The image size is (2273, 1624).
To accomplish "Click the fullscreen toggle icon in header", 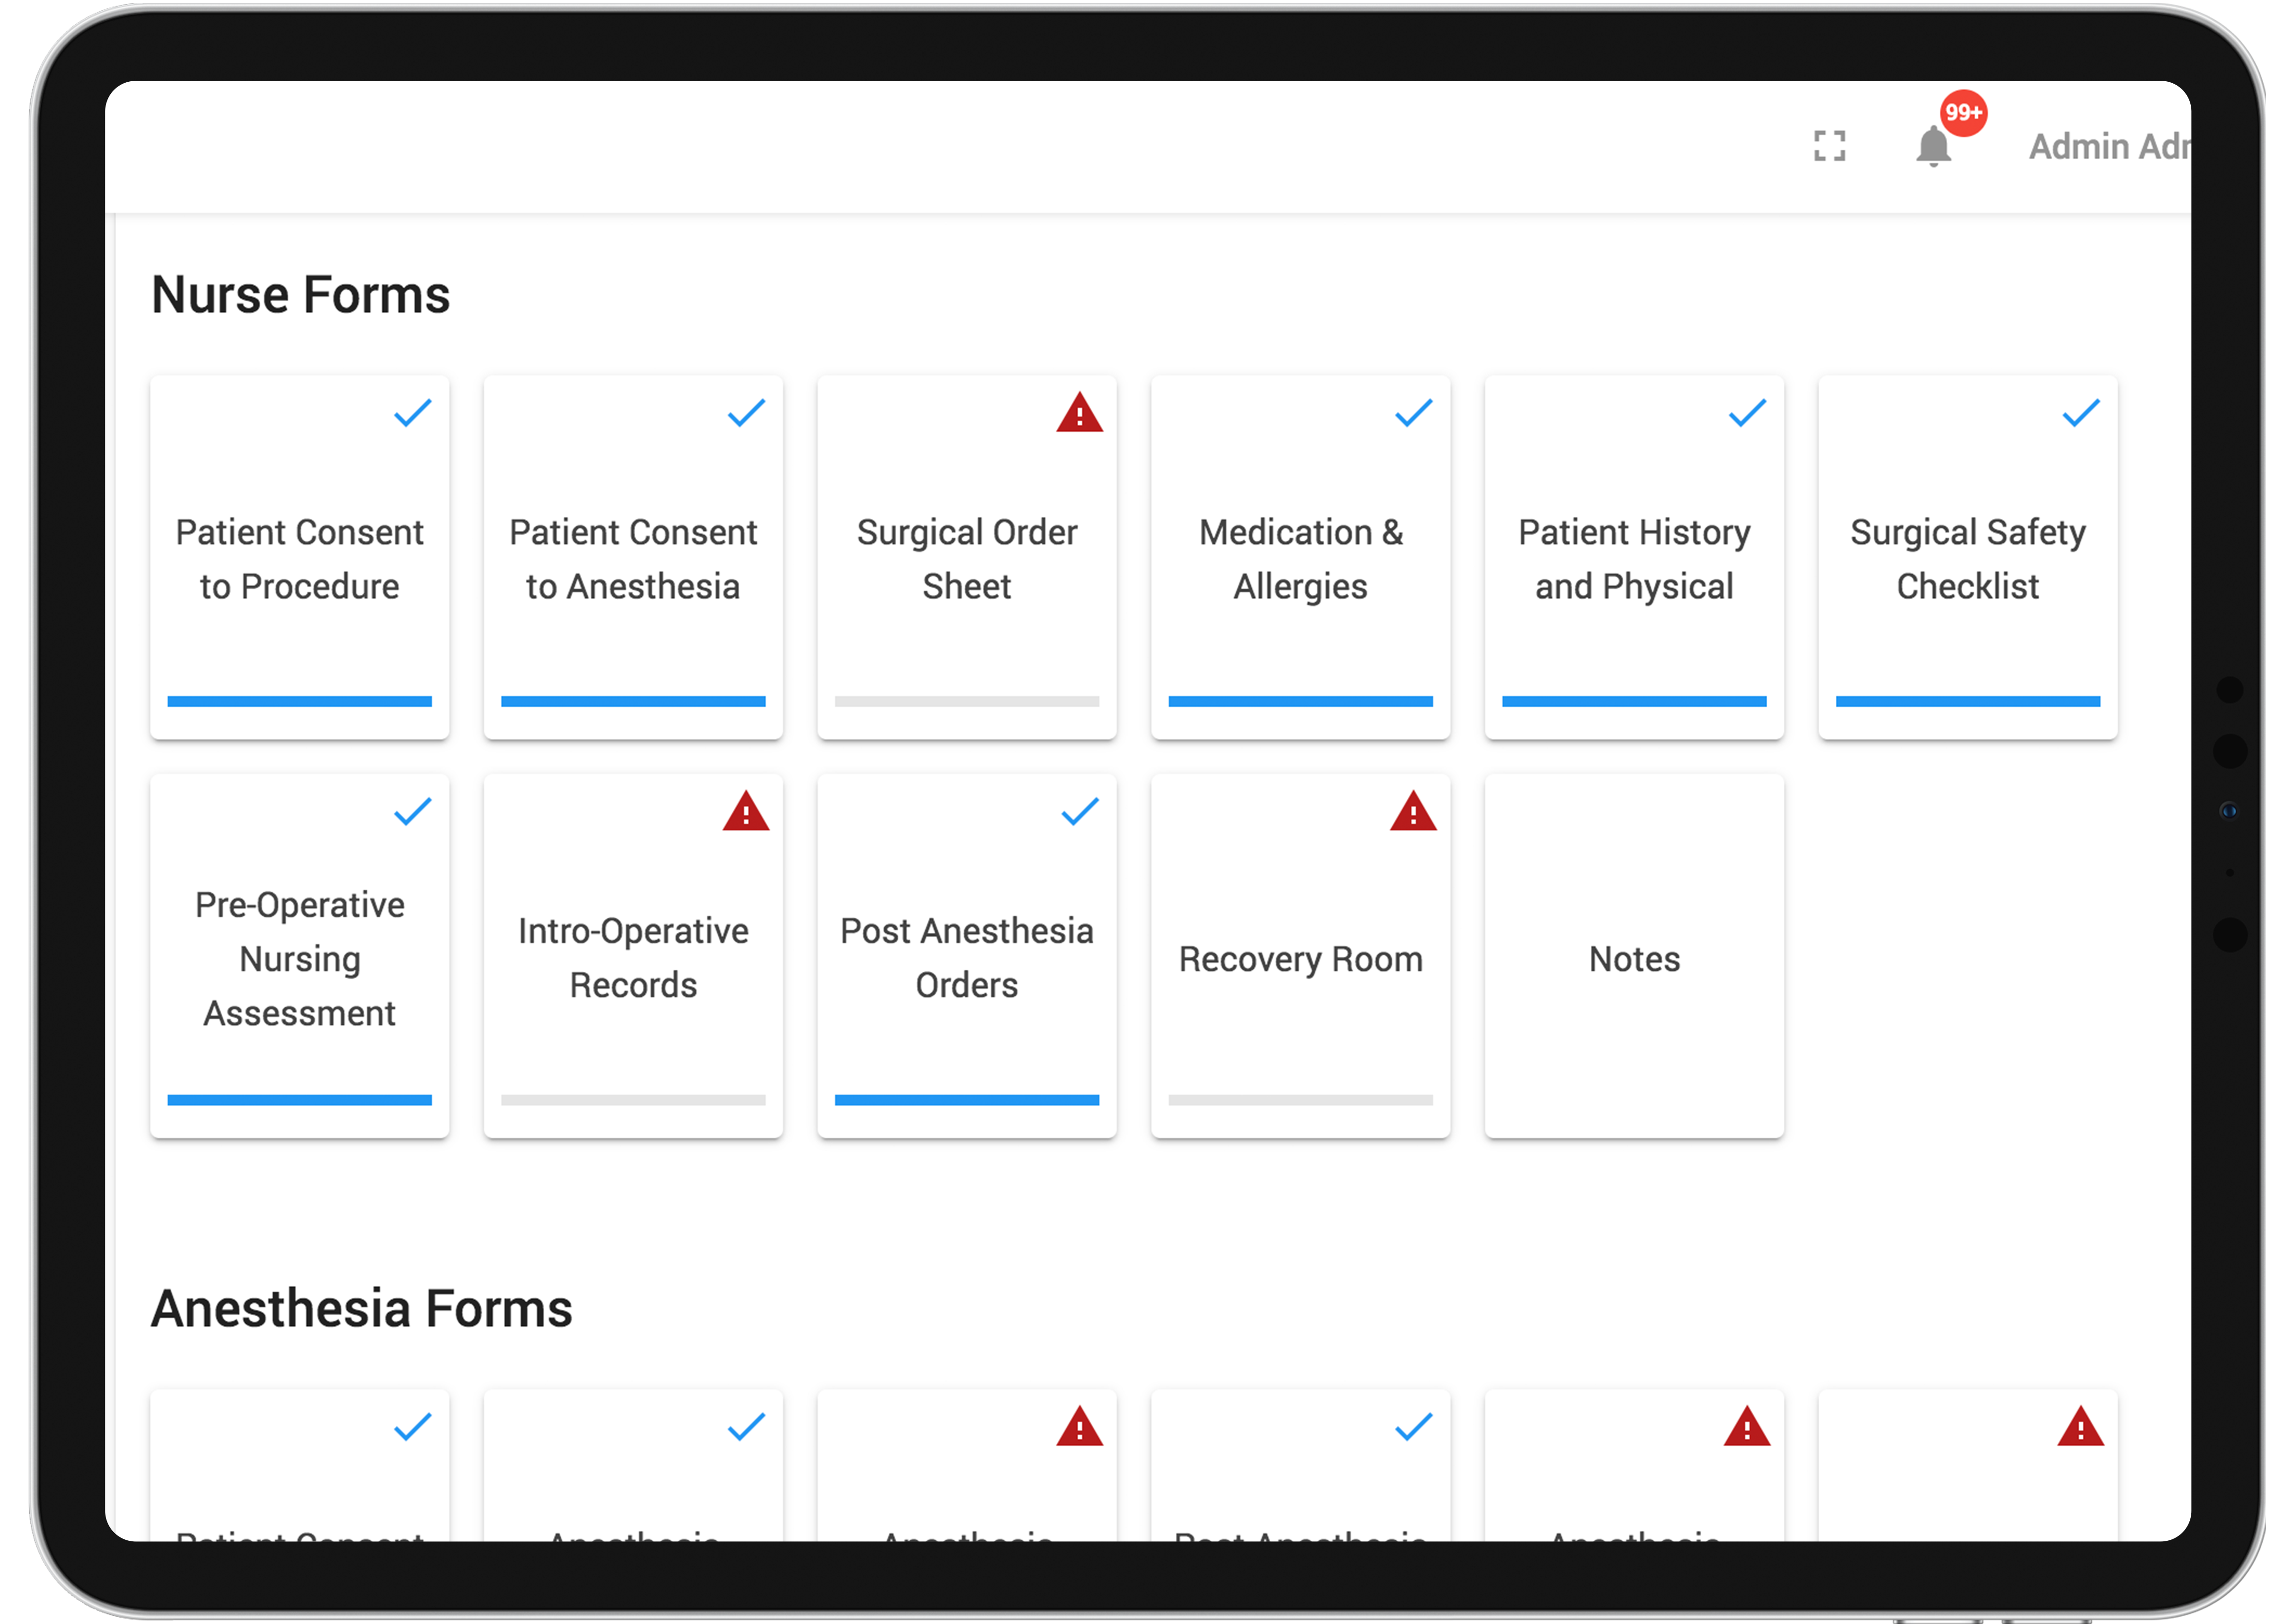I will (1829, 146).
